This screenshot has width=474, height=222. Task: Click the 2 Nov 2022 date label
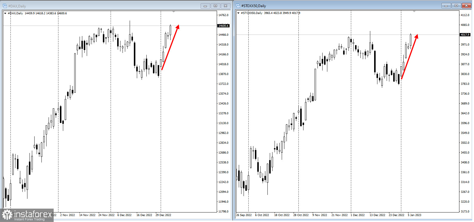(67, 215)
